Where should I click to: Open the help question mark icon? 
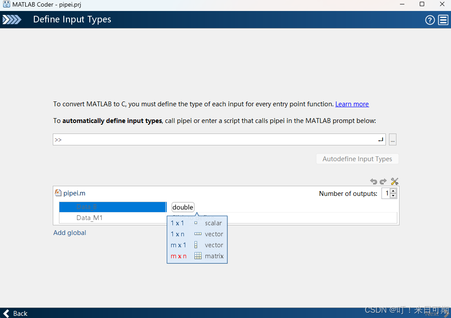pyautogui.click(x=430, y=20)
